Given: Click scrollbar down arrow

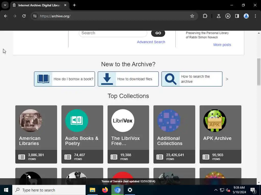Looking at the screenshot, I should click(x=259, y=183).
